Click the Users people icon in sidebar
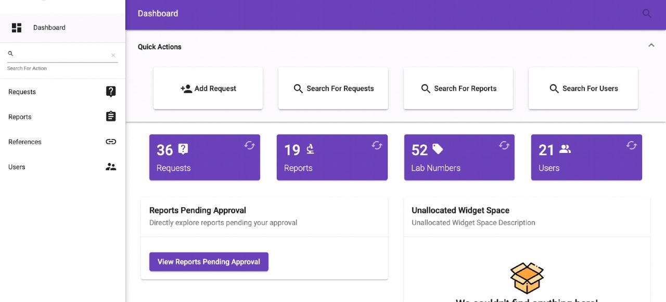This screenshot has width=666, height=302. (111, 167)
